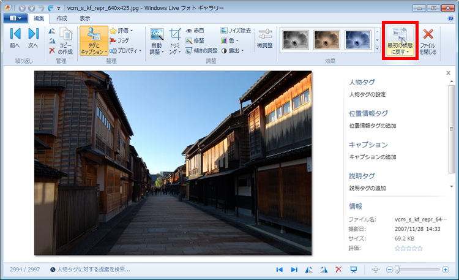
Task: Make a copy with コピーの作成
Action: [x=65, y=41]
